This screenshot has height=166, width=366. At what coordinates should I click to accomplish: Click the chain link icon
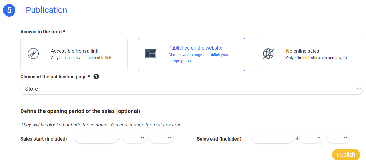(x=33, y=54)
